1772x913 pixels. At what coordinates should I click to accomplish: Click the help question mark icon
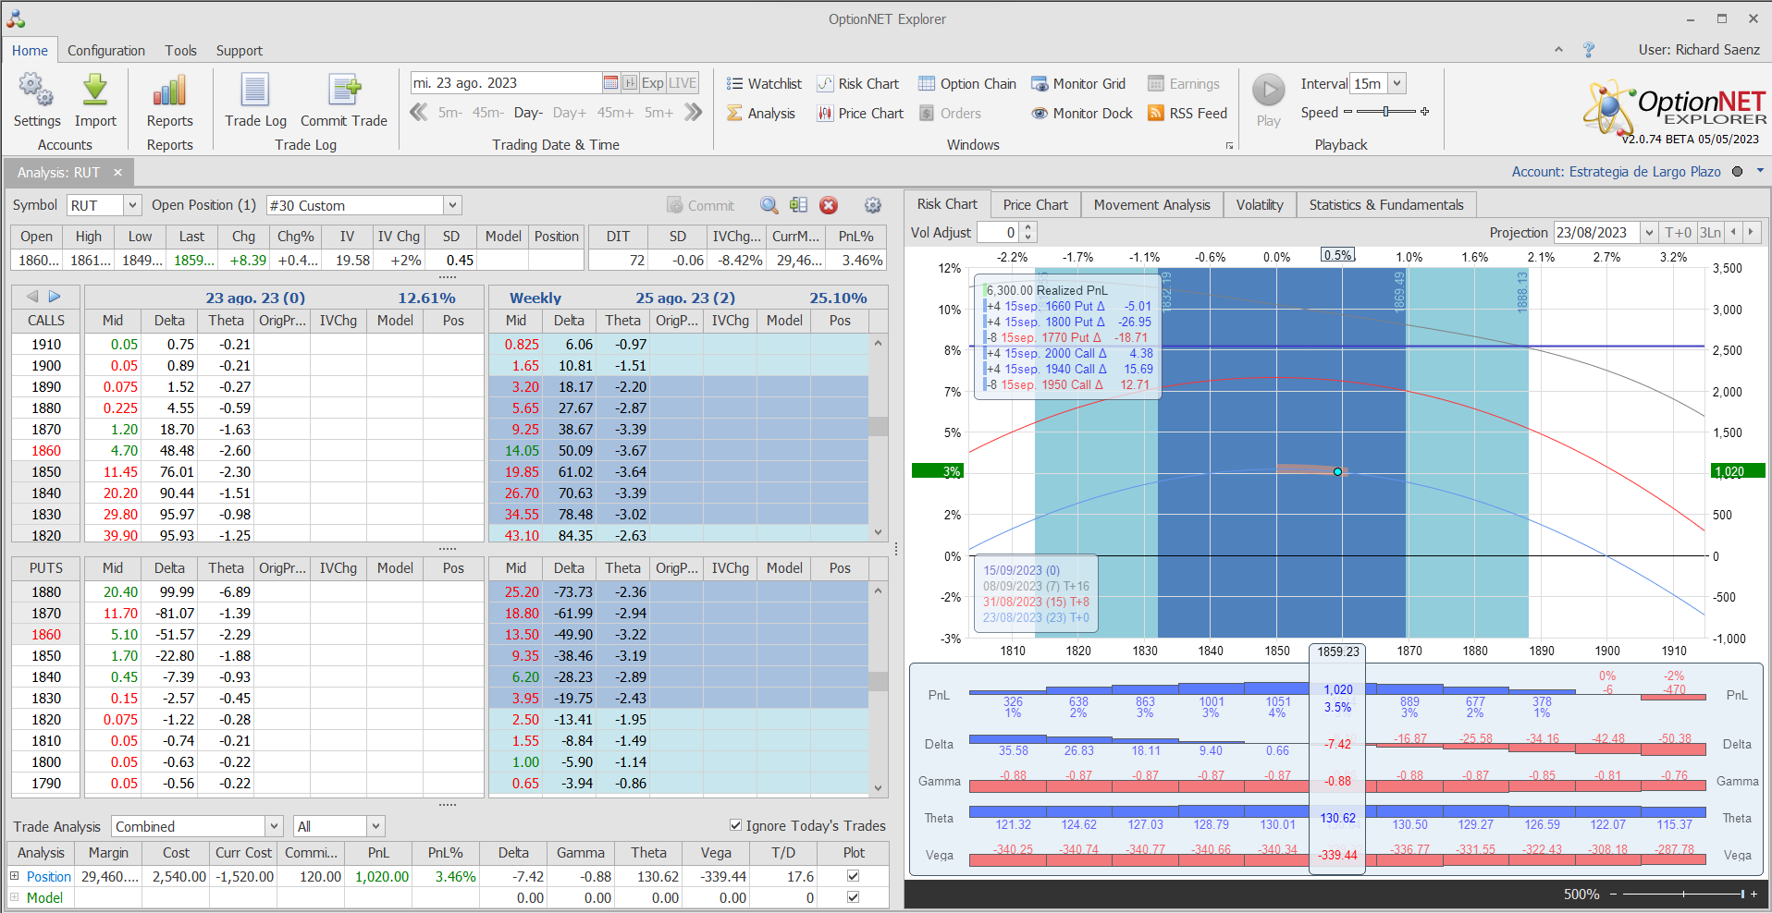1589,50
